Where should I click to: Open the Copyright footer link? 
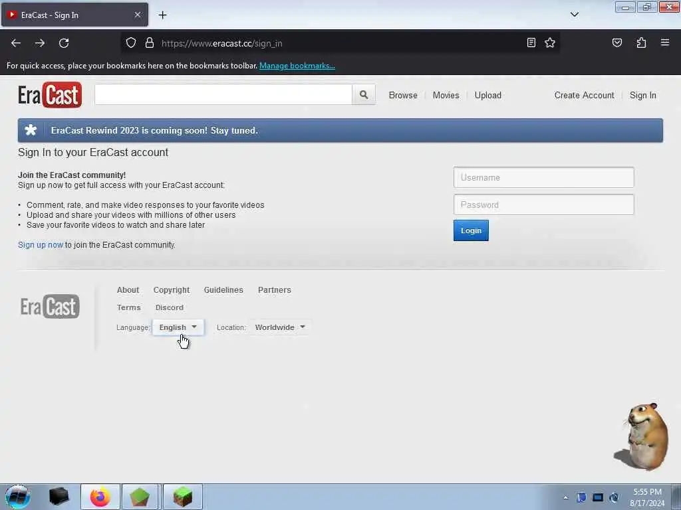(x=172, y=290)
